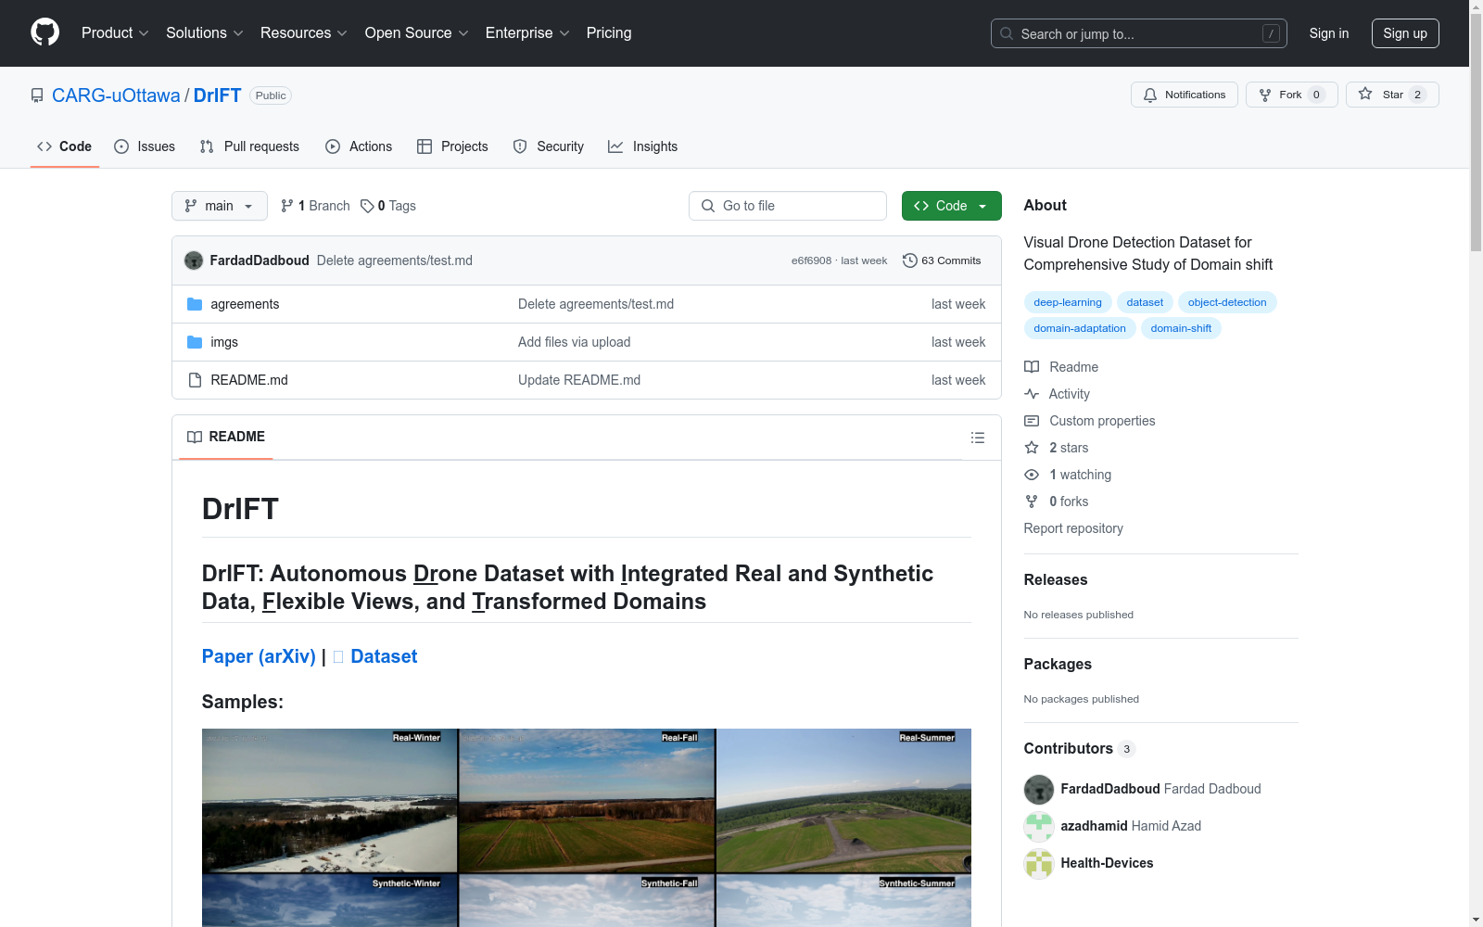Screen dimensions: 1483x927
Task: Open the Releases heading link
Action: pyautogui.click(x=1056, y=580)
